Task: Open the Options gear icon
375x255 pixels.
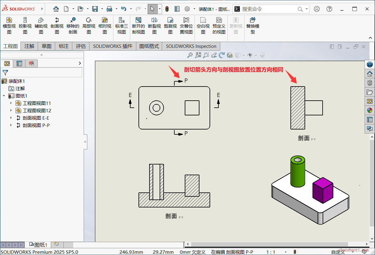Action: [187, 9]
